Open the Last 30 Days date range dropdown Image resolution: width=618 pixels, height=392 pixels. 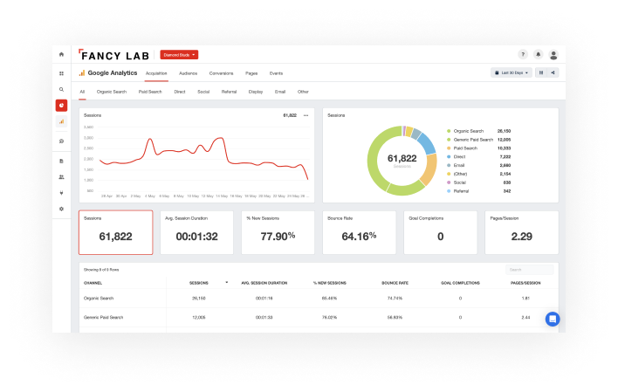coord(512,72)
